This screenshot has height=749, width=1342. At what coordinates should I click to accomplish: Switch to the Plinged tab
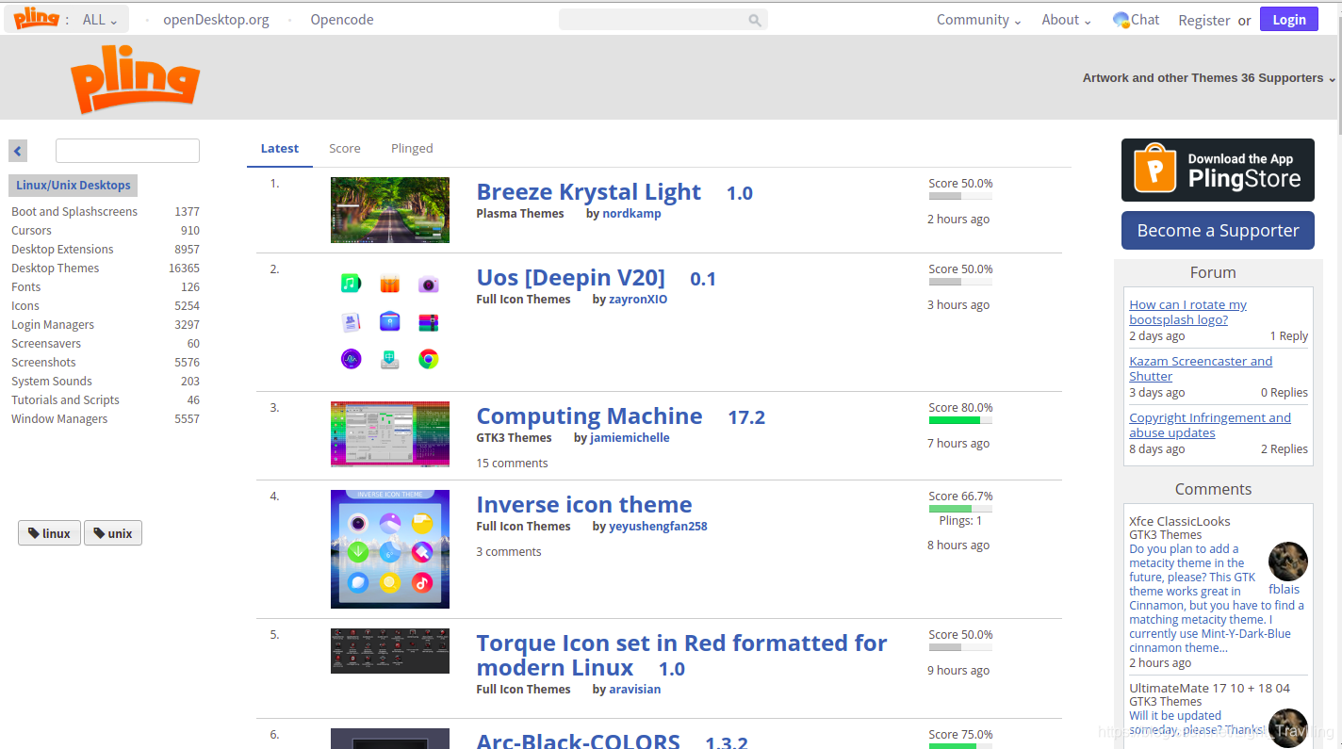(412, 149)
